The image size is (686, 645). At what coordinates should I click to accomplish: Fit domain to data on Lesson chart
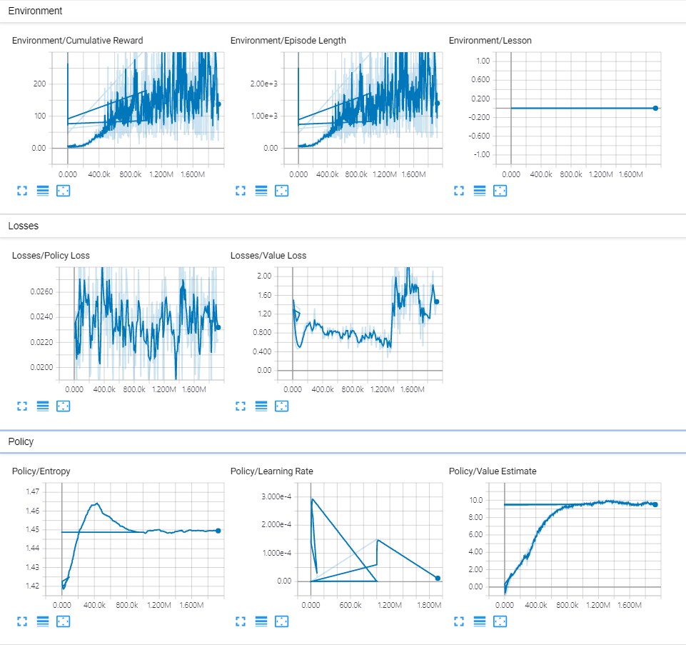click(x=500, y=191)
